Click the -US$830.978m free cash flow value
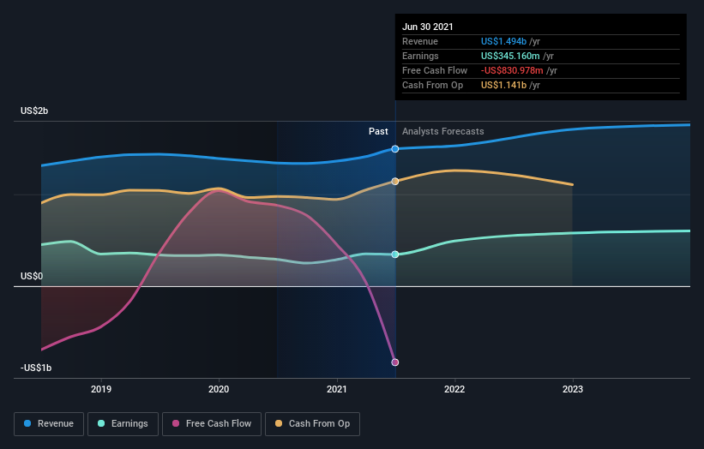The image size is (704, 449). point(512,70)
